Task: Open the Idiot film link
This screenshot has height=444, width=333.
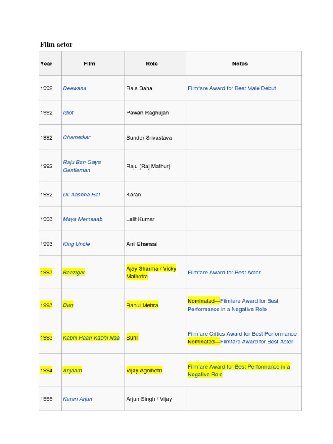Action: (x=68, y=113)
